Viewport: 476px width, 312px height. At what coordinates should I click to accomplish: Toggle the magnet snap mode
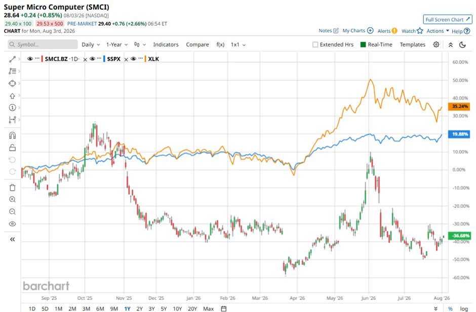click(x=12, y=135)
